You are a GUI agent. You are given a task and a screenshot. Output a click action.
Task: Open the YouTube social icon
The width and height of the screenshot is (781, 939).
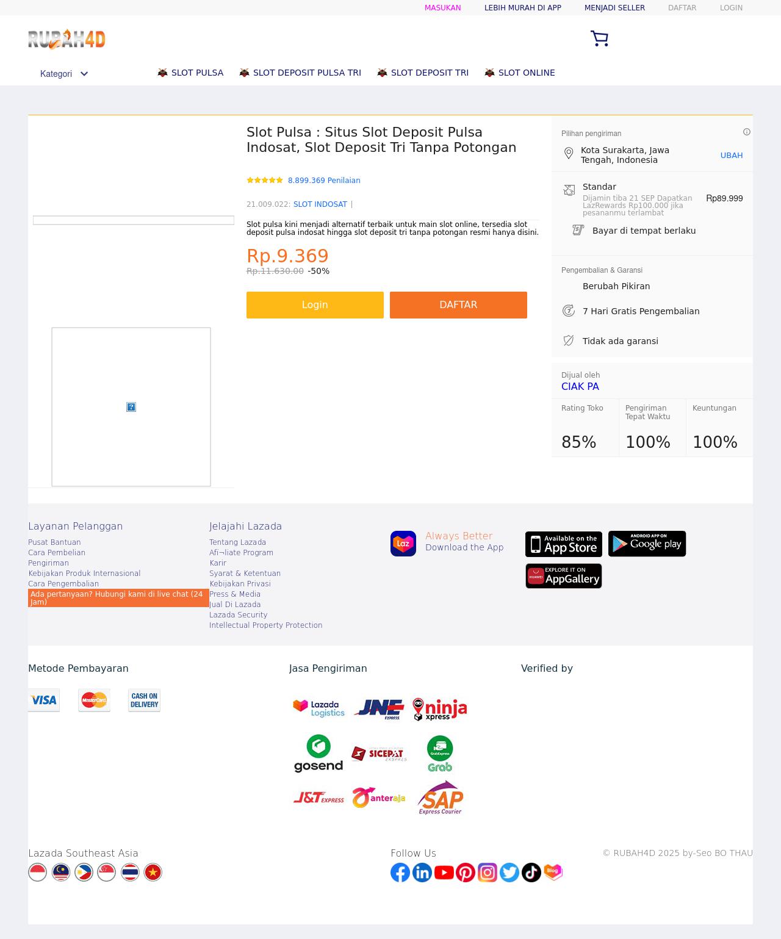(444, 872)
